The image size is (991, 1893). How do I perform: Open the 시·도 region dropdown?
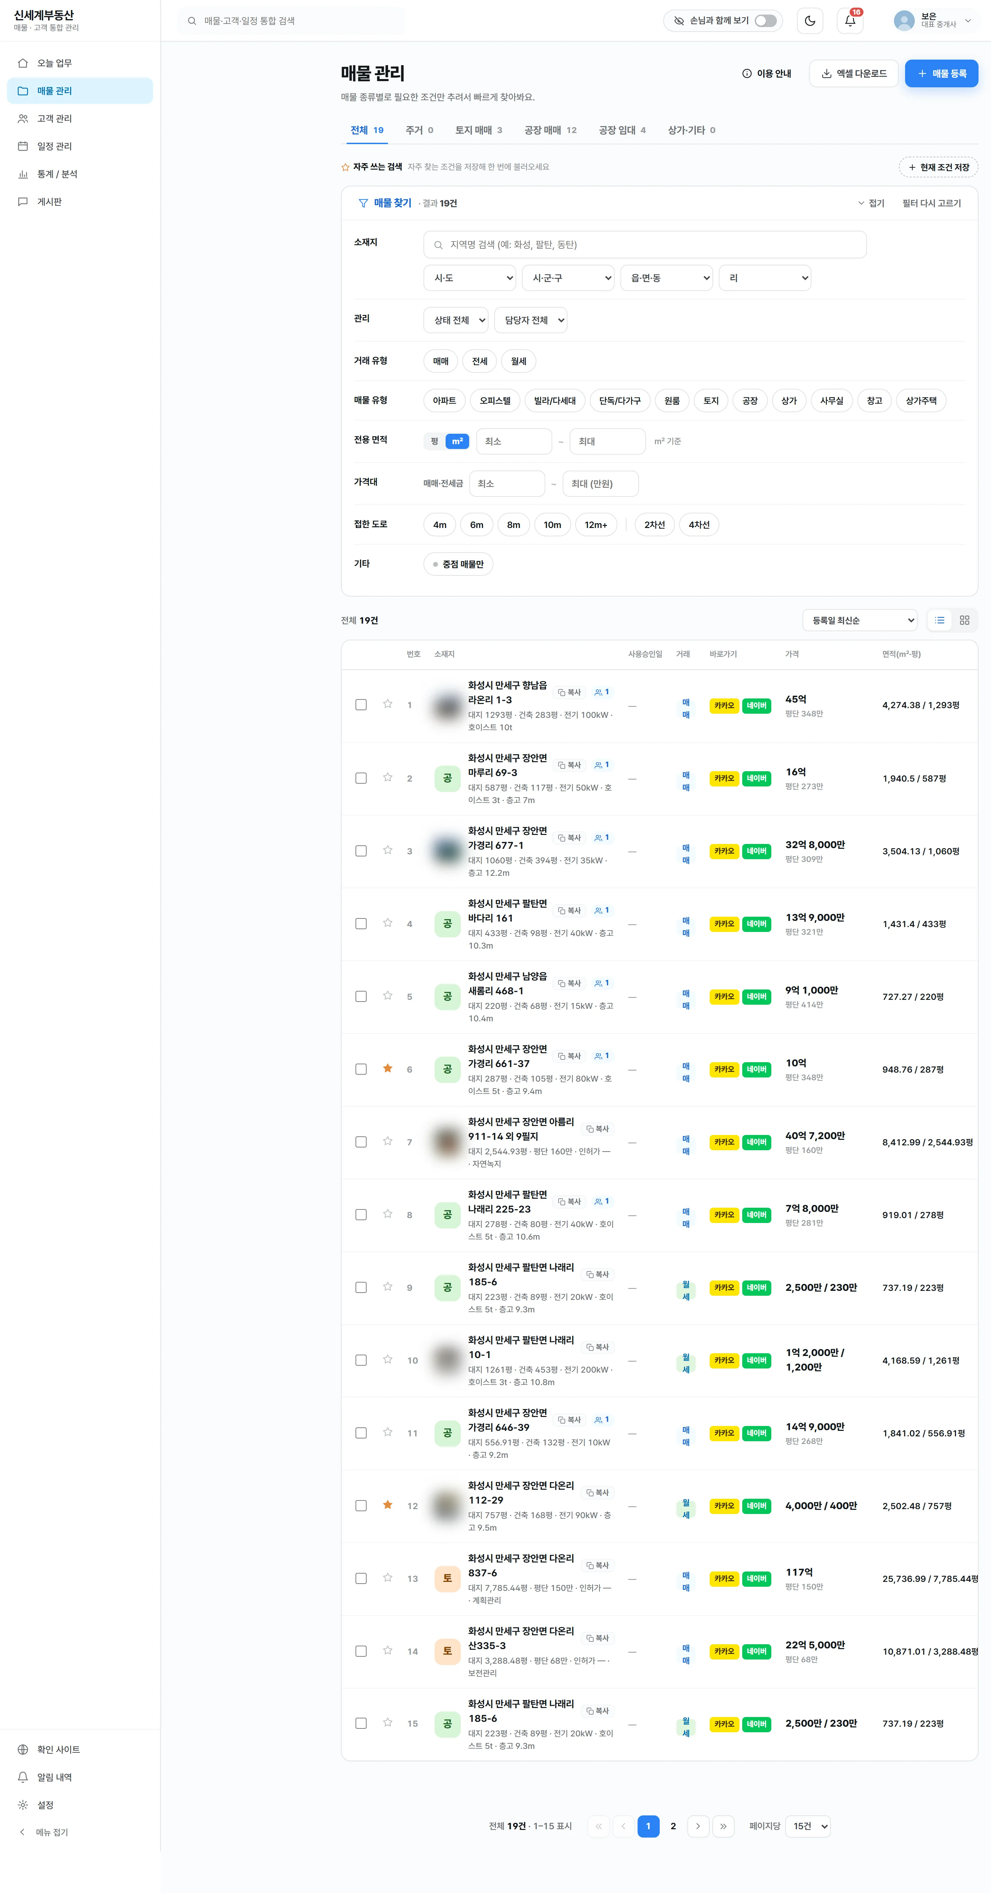tap(470, 278)
